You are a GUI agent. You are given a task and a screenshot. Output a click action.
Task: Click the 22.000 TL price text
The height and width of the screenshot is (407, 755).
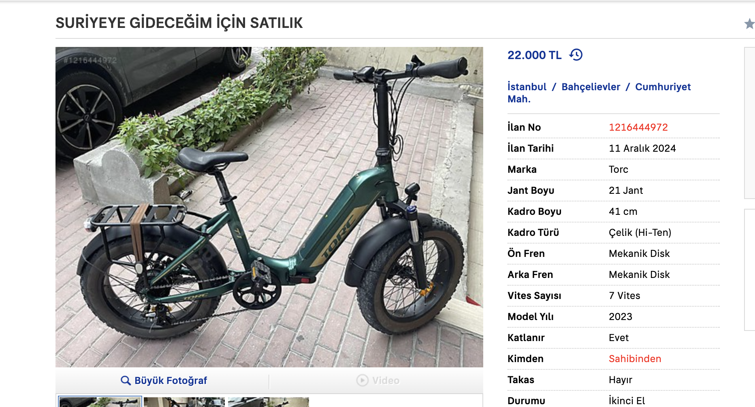(x=534, y=55)
